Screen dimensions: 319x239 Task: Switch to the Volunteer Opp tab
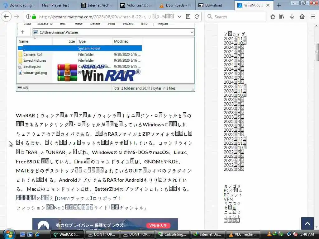point(137,5)
